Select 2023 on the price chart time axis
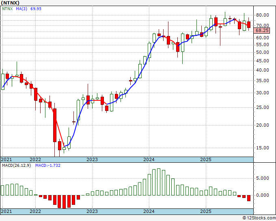This screenshot has width=276, height=221. (x=92, y=159)
